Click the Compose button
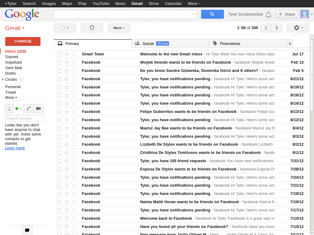 click(23, 41)
